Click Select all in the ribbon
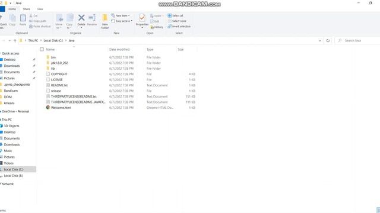 click(176, 15)
